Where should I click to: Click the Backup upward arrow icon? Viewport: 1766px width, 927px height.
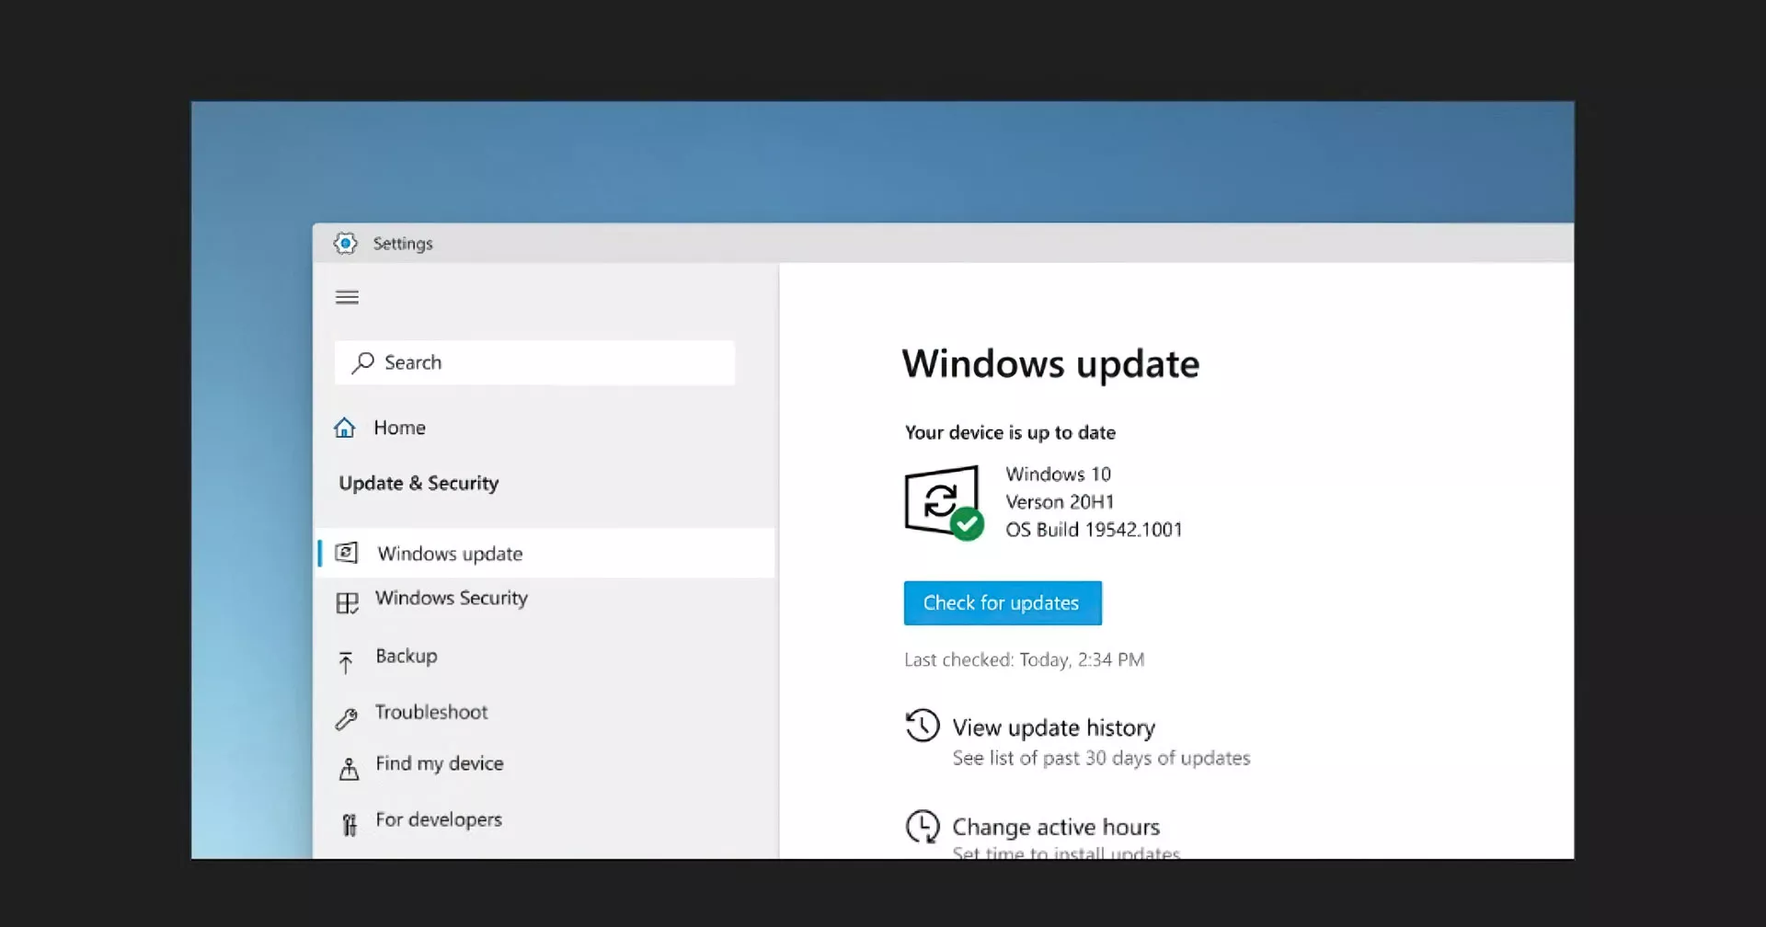coord(346,662)
